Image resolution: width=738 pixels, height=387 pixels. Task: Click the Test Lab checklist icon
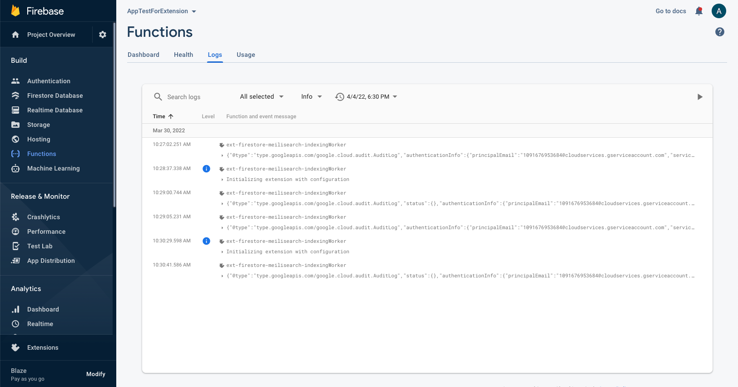15,246
